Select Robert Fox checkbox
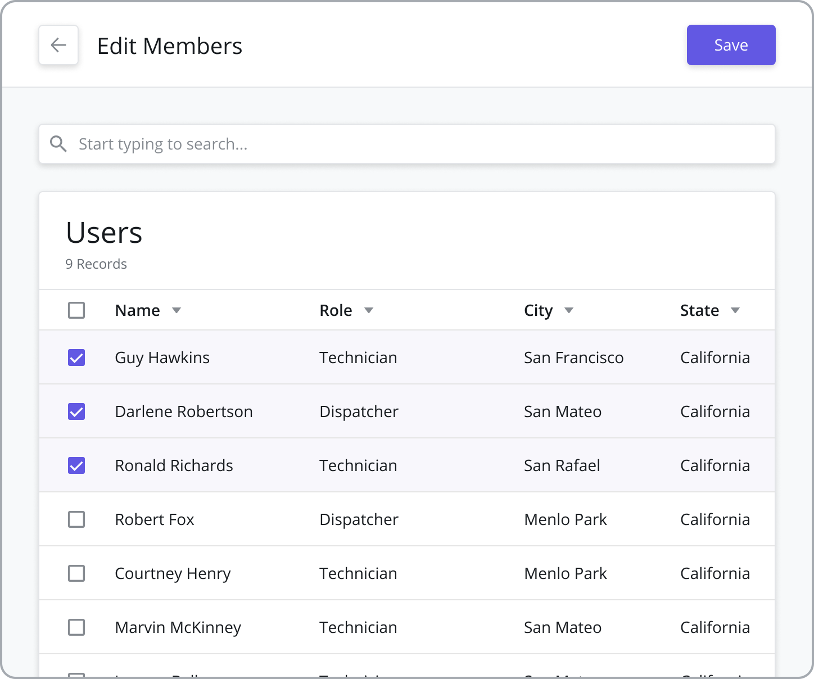Image resolution: width=814 pixels, height=679 pixels. (x=76, y=519)
